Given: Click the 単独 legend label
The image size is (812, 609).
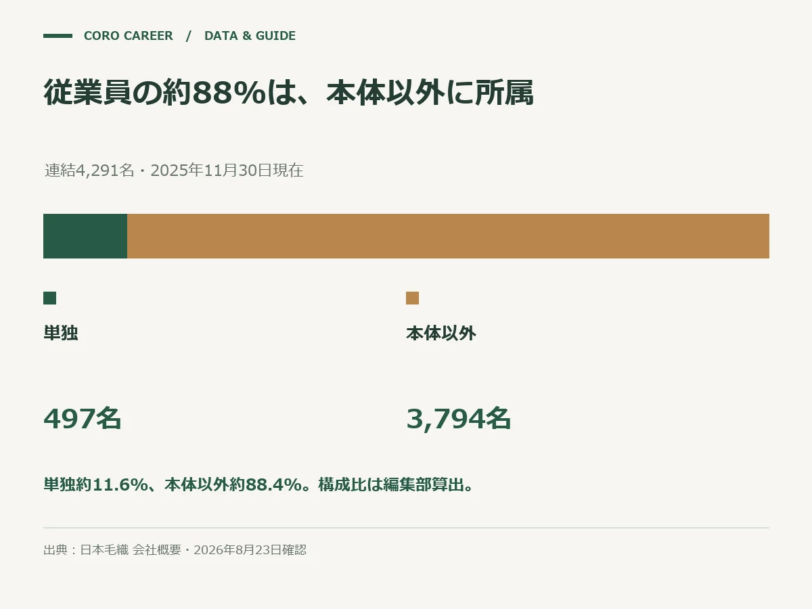Looking at the screenshot, I should 61,334.
